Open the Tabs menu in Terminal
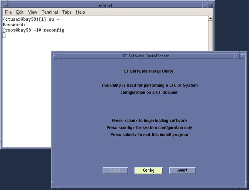This screenshot has width=249, height=190. tap(67, 12)
